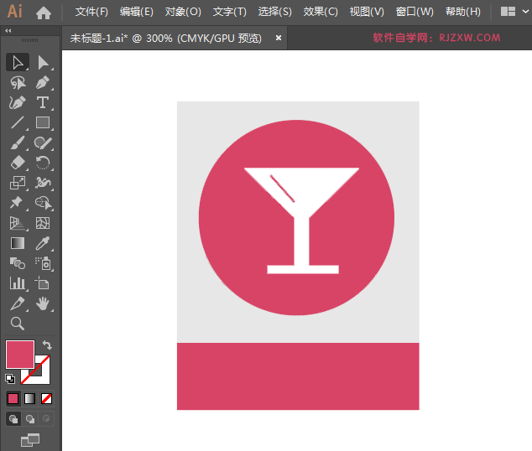Viewport: 532px width, 451px height.
Task: Open the workspace layout switcher dropdown
Action: click(x=509, y=12)
